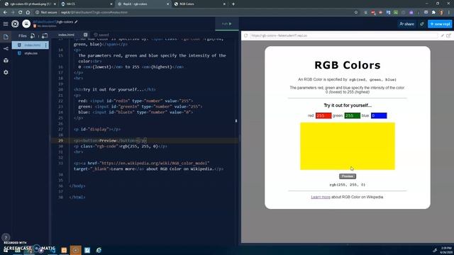Run the repl with the run button
Image resolution: width=454 pixels, height=255 pixels.
click(x=227, y=23)
